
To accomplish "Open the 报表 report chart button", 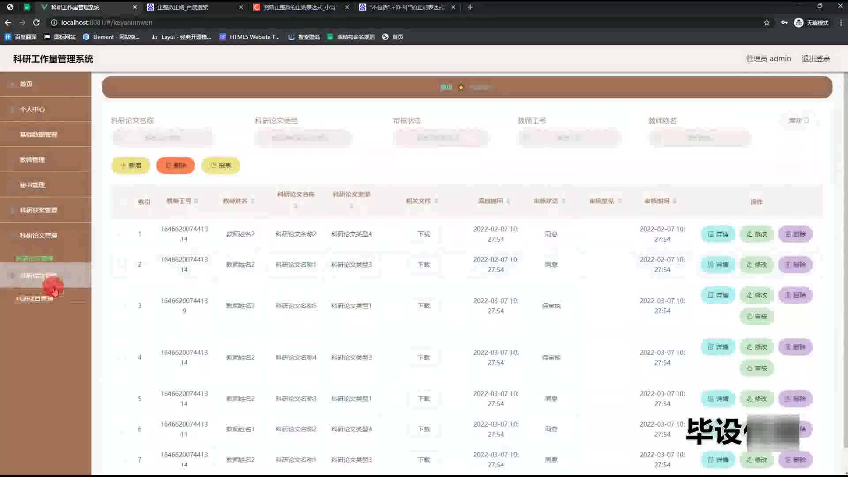I will [x=221, y=165].
